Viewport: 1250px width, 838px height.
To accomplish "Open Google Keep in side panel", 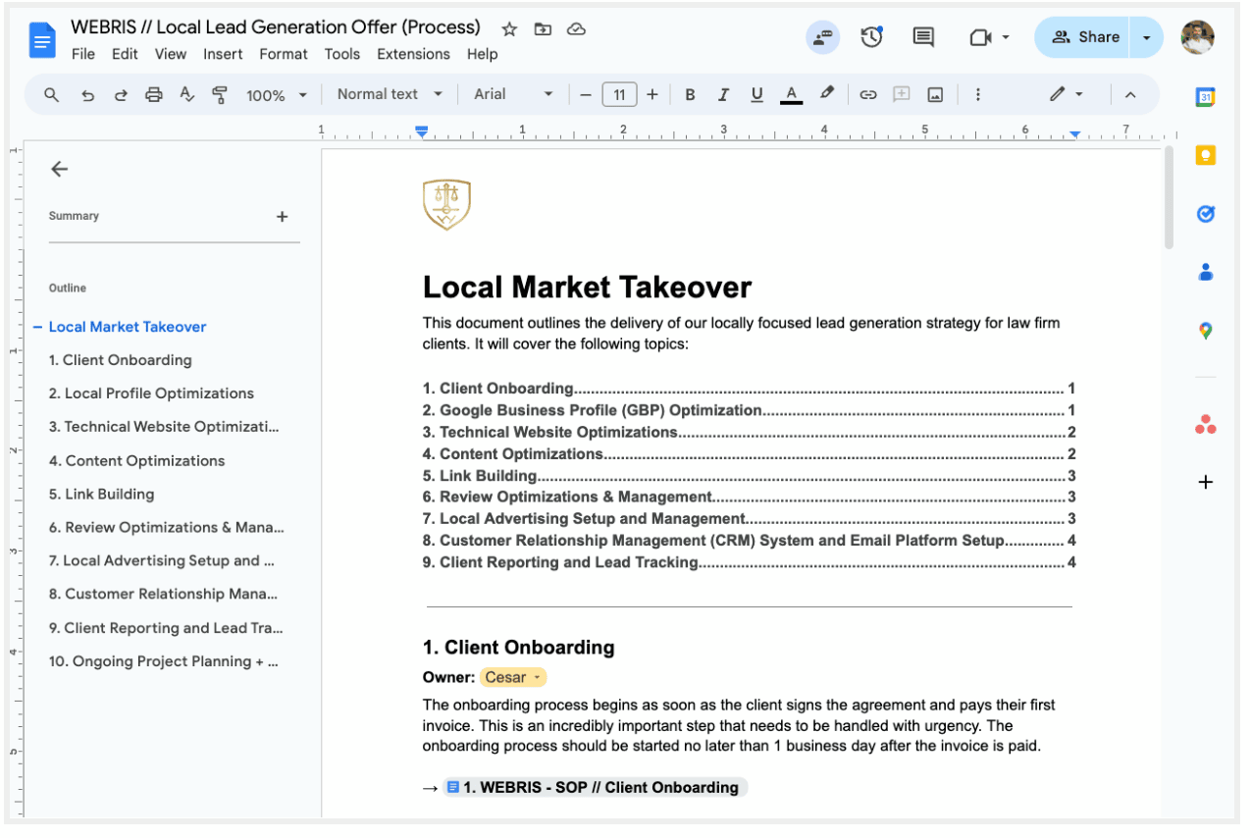I will 1206,155.
